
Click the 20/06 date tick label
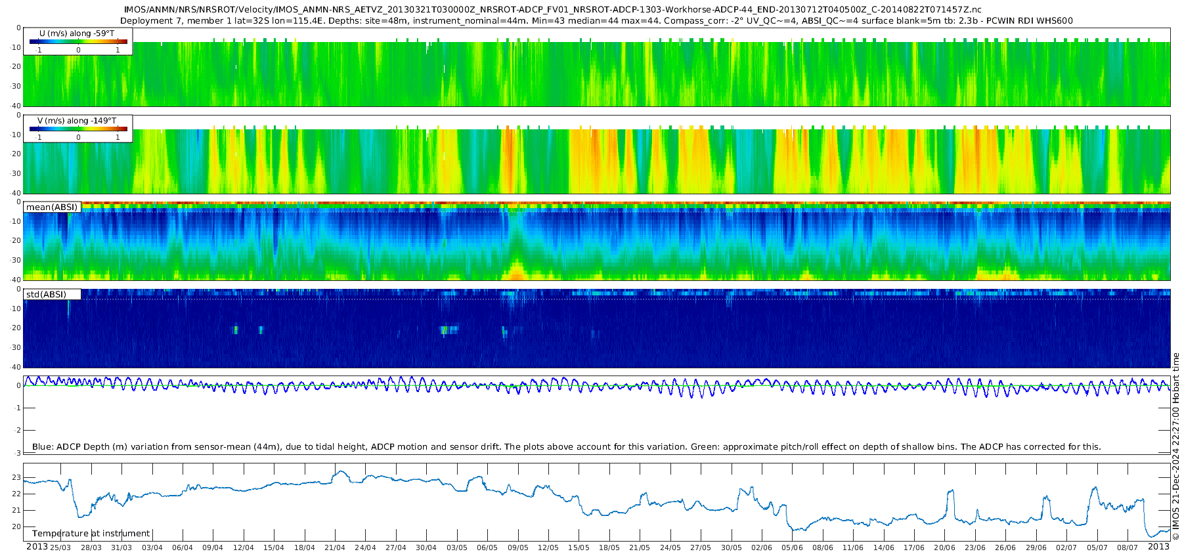[x=944, y=547]
